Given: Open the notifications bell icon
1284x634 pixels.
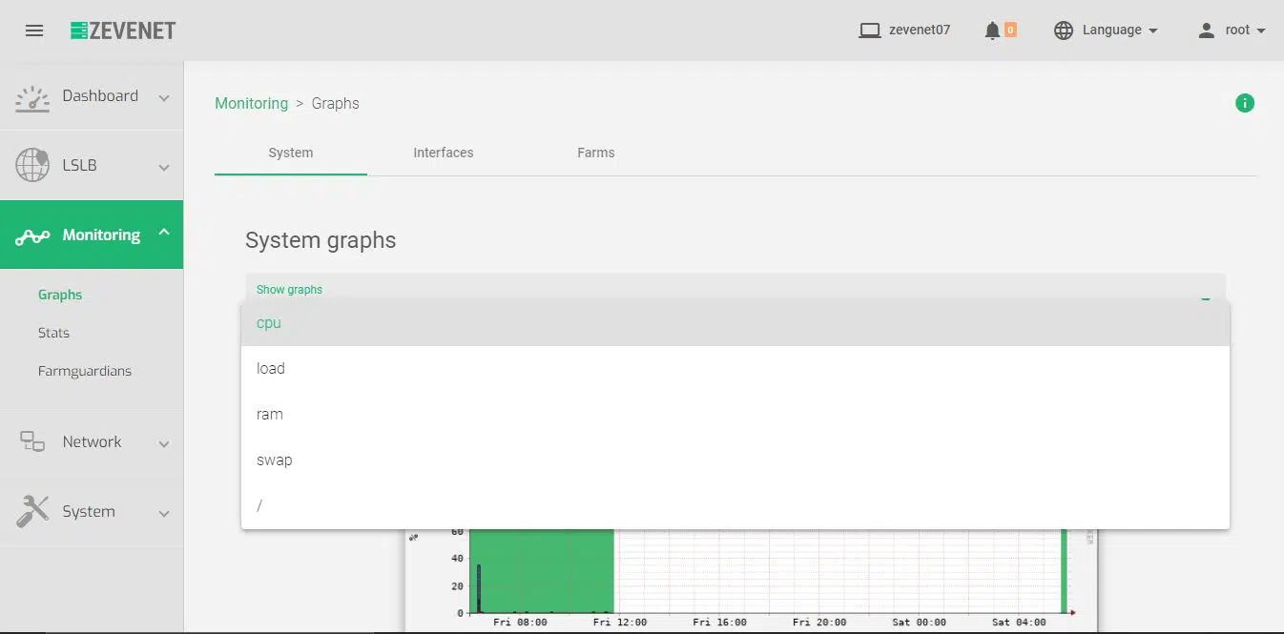Looking at the screenshot, I should click(x=992, y=31).
